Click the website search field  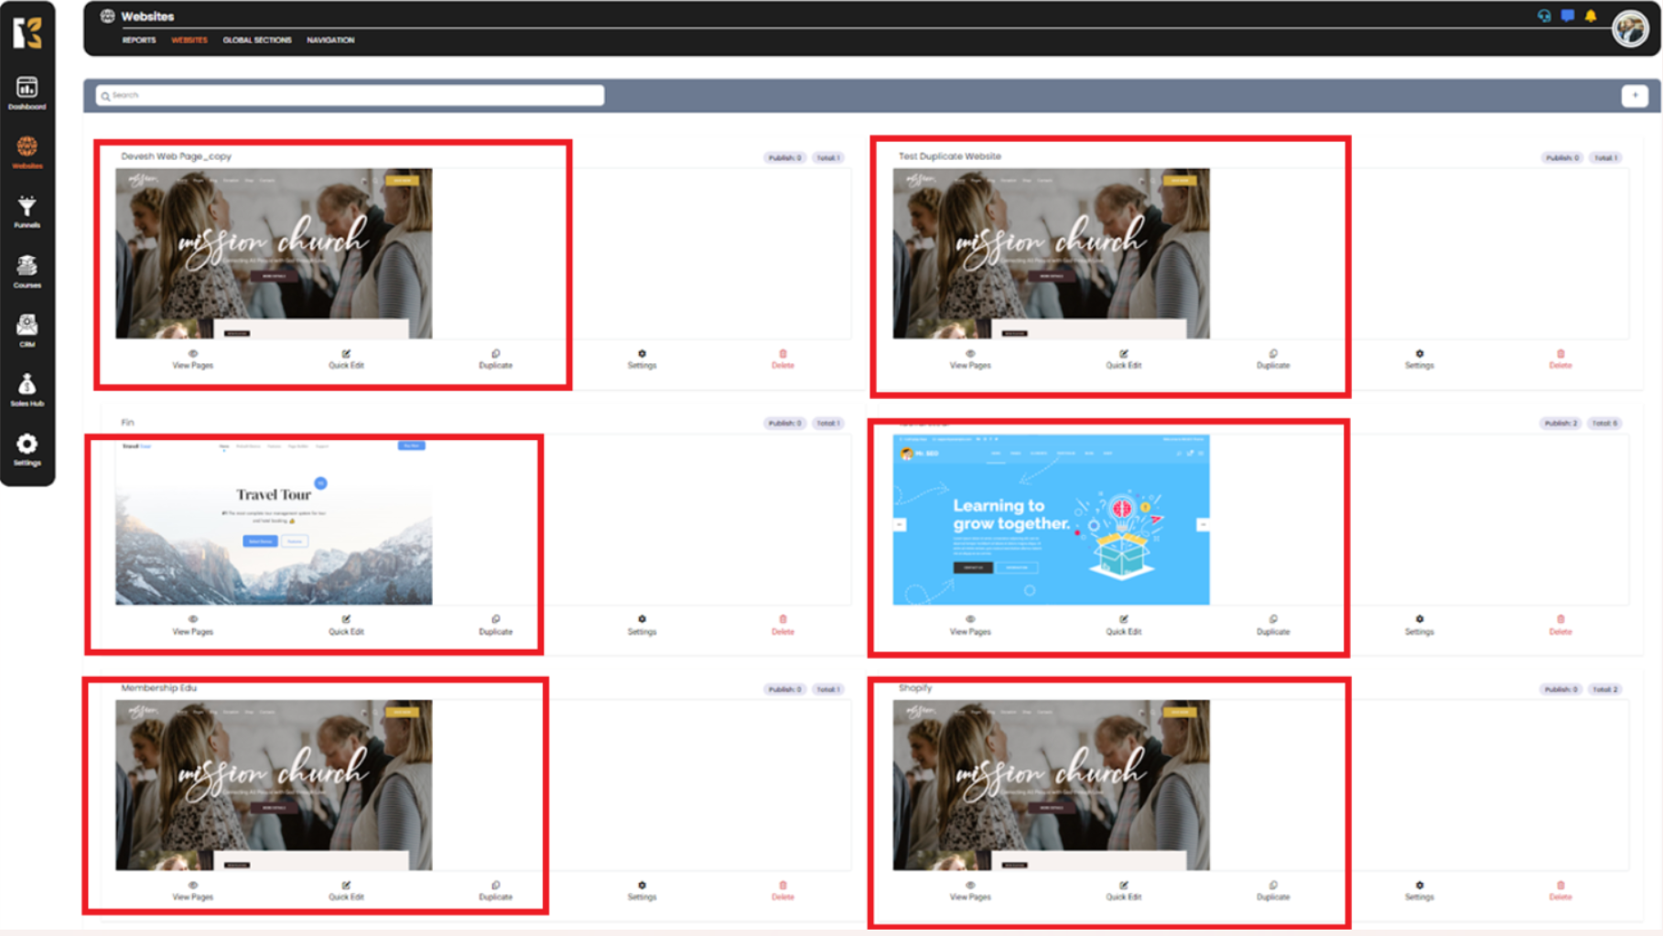350,95
